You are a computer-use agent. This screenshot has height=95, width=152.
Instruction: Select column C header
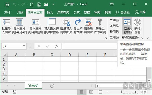click(52, 55)
